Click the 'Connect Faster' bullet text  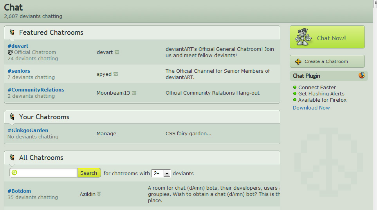coord(317,87)
